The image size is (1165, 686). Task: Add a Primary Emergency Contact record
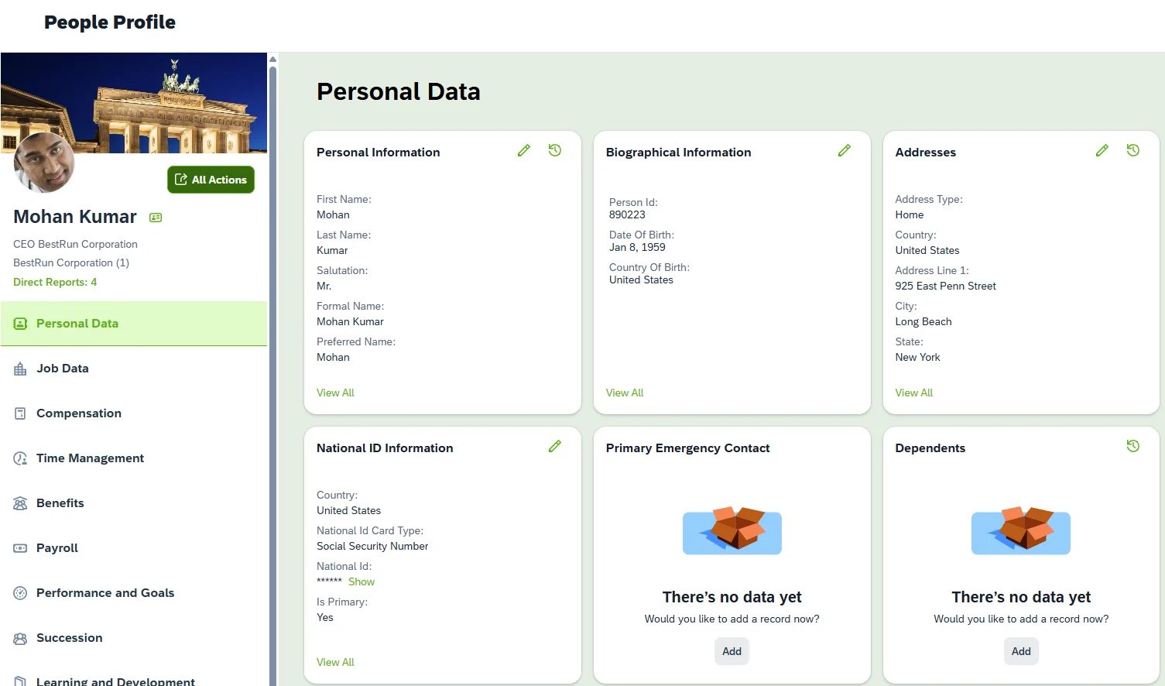[732, 651]
